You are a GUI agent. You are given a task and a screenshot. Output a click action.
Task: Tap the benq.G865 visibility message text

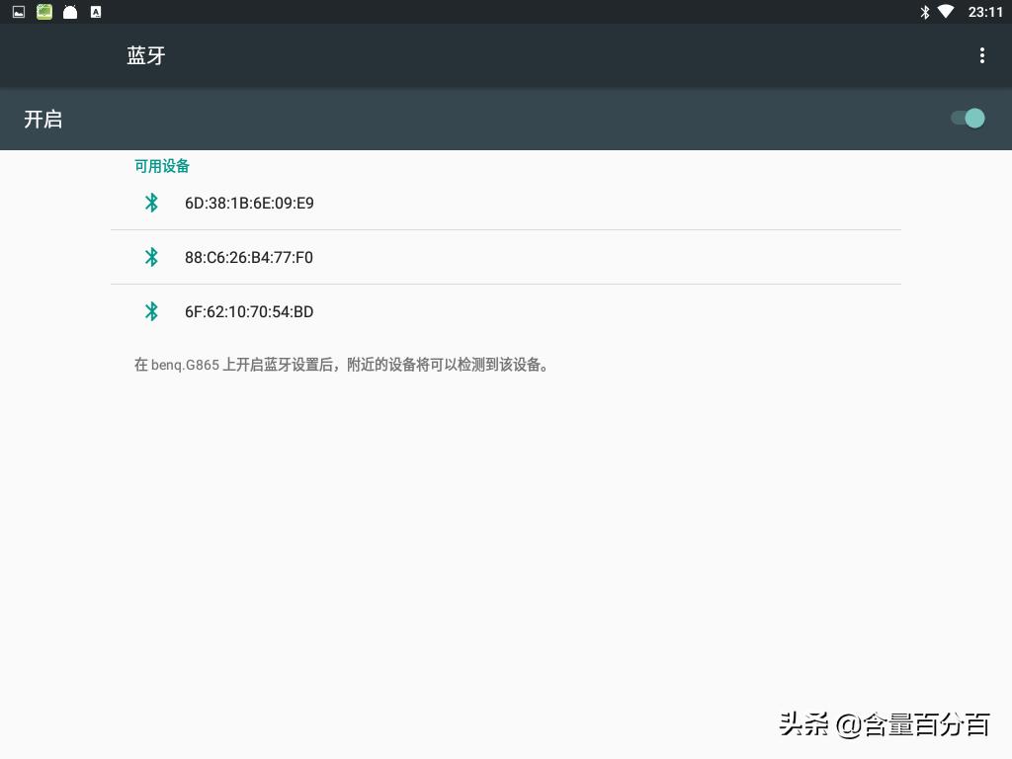coord(343,365)
